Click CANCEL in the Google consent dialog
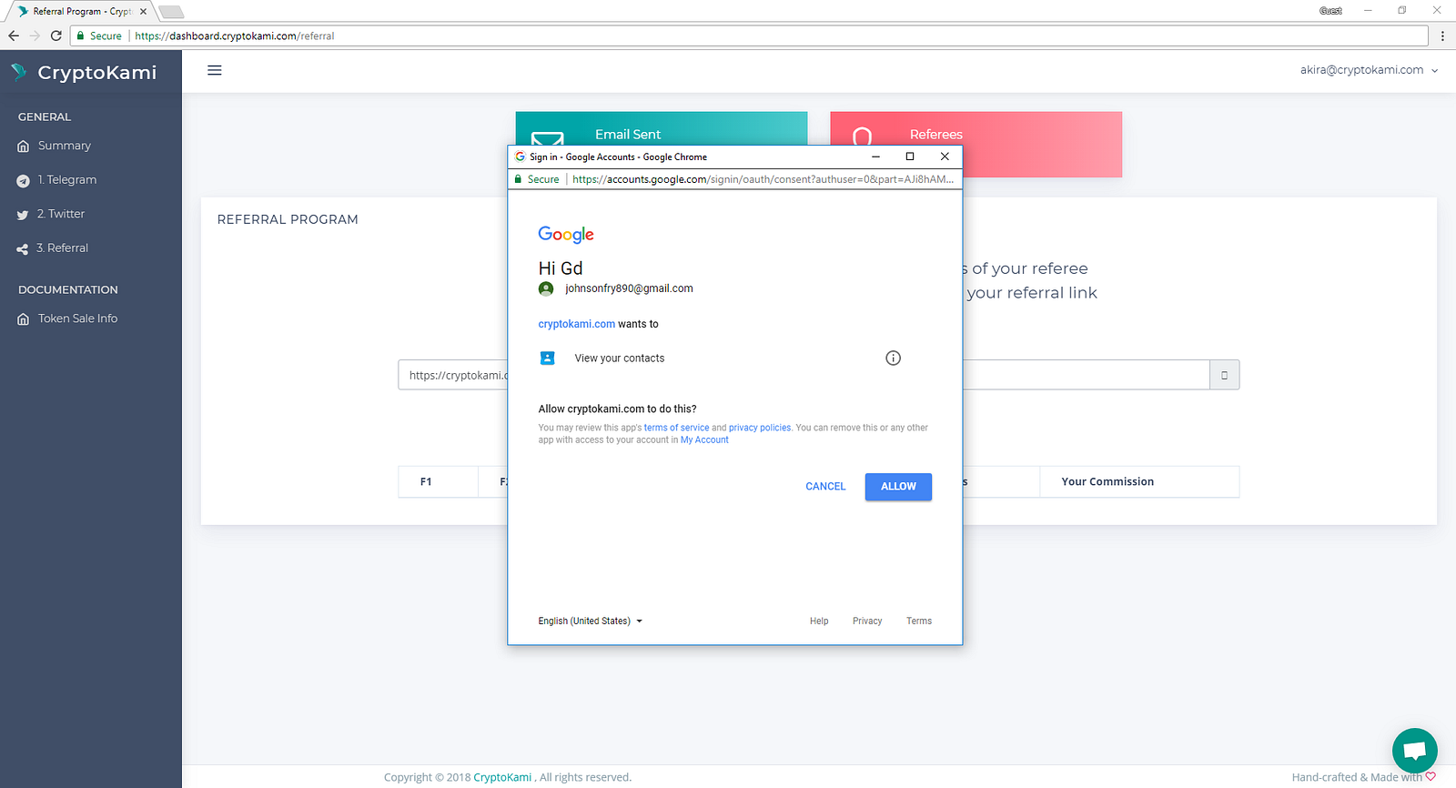Screen dimensions: 1456x788 [x=825, y=487]
